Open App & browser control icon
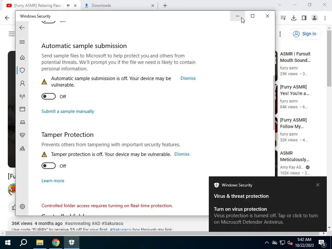This screenshot has height=249, width=332. click(22, 109)
